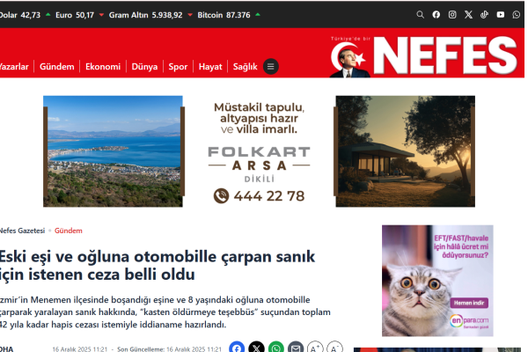Click the Enpara cat advertisement
Viewport: 528px width, 352px height.
pos(437,281)
